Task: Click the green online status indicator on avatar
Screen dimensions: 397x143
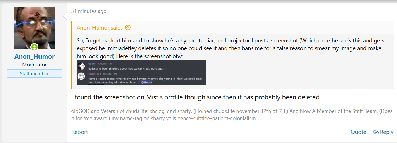Action: [x=34, y=47]
